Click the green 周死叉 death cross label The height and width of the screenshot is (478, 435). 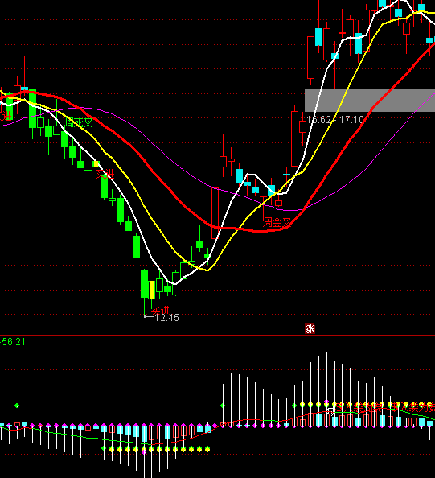pos(79,122)
